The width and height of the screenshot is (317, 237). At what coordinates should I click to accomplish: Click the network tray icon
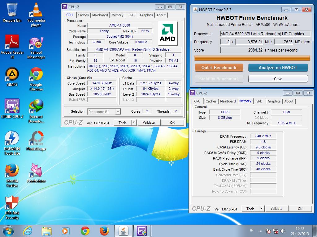[x=275, y=231]
